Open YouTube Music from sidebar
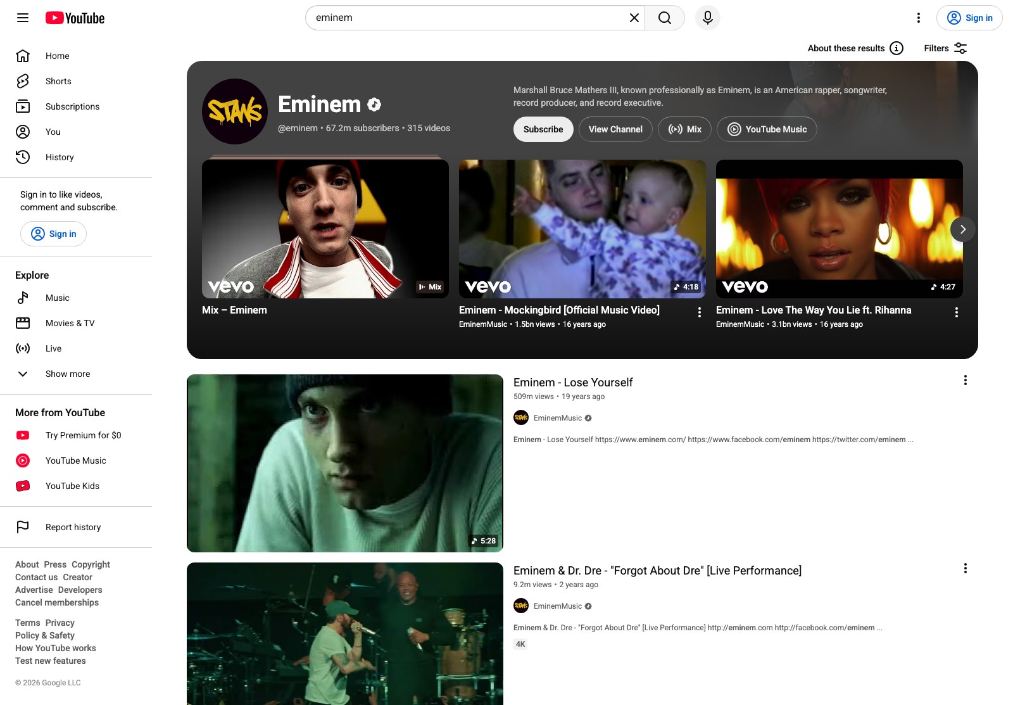The width and height of the screenshot is (1013, 705). click(x=76, y=460)
